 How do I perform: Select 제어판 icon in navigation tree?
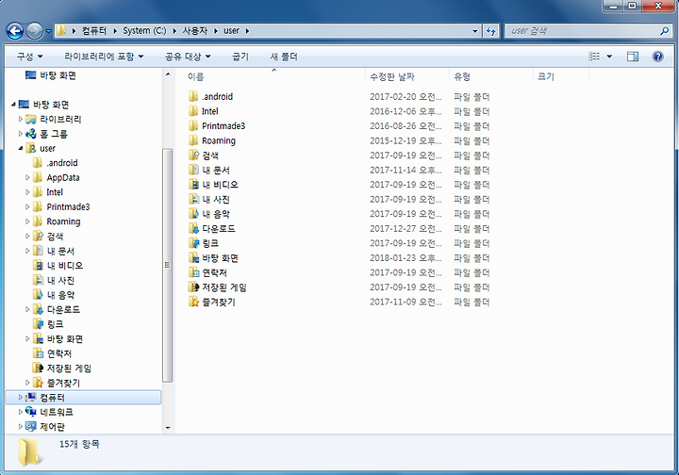pos(31,426)
